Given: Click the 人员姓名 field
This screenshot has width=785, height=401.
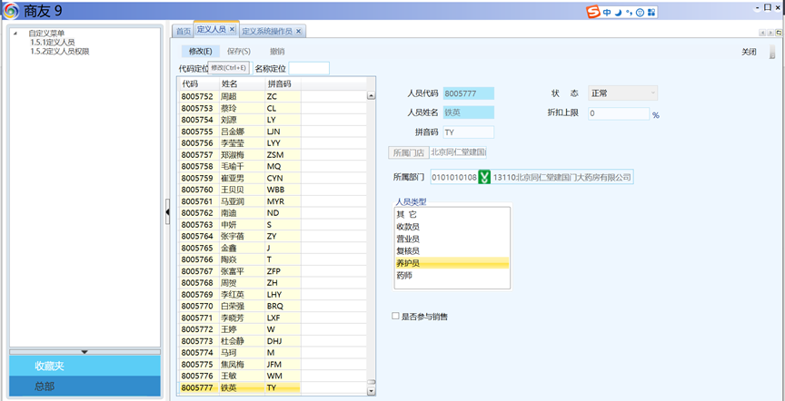Looking at the screenshot, I should click(x=469, y=112).
